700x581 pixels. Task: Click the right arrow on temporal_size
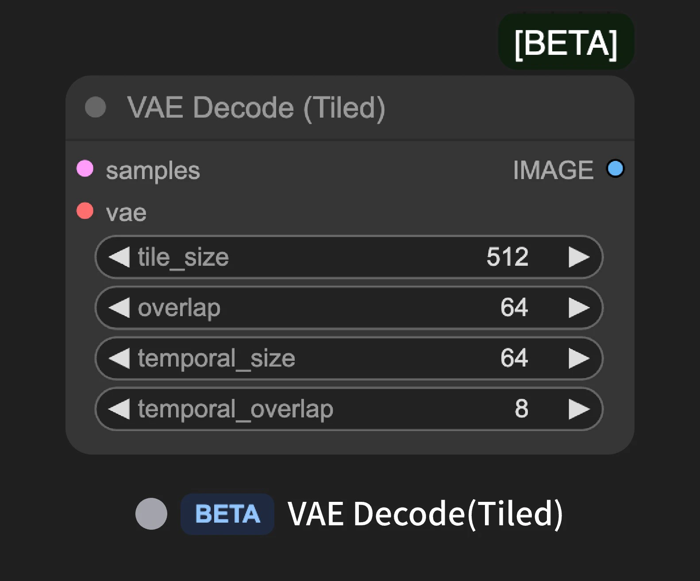(579, 359)
